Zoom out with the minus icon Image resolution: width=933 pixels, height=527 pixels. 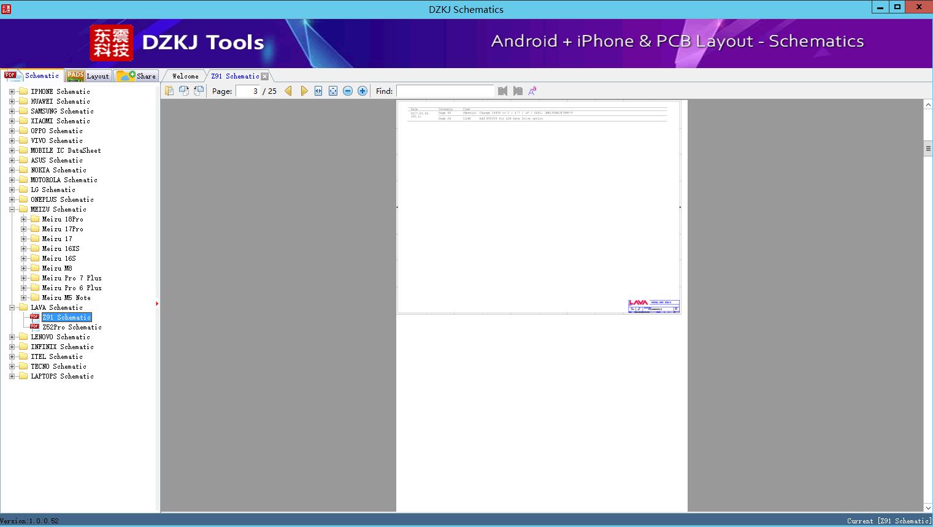tap(348, 91)
